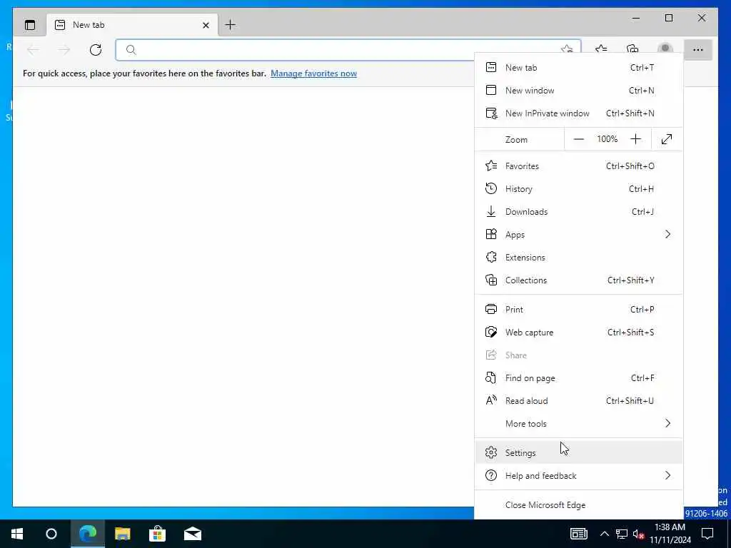Viewport: 731px width, 548px height.
Task: Click the 100% zoom value
Action: [x=607, y=139]
